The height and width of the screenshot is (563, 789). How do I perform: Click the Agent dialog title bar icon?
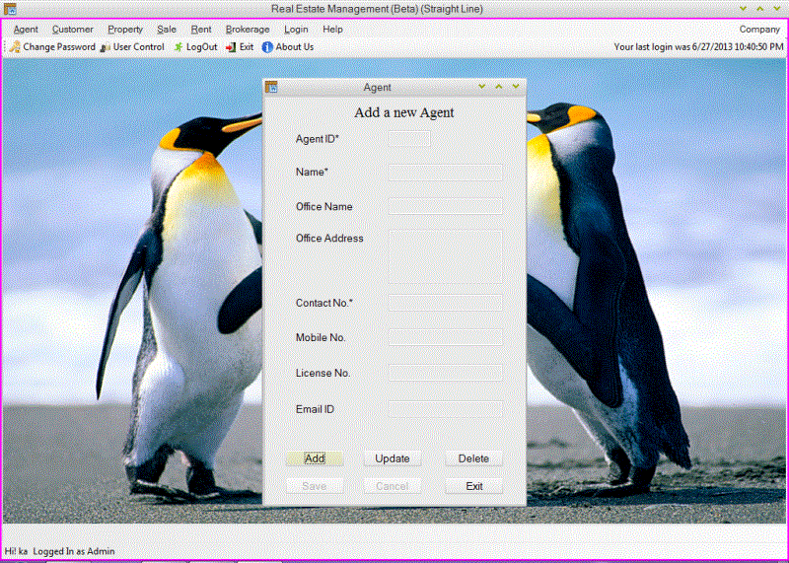(271, 87)
